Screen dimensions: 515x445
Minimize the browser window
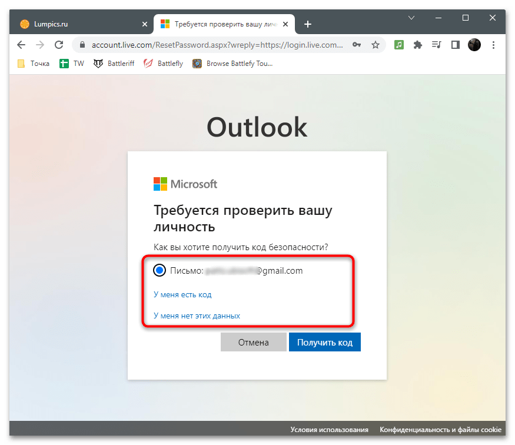438,18
